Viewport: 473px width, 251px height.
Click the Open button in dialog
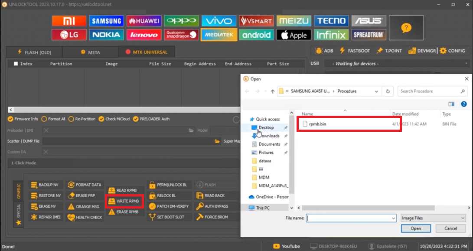click(x=416, y=228)
